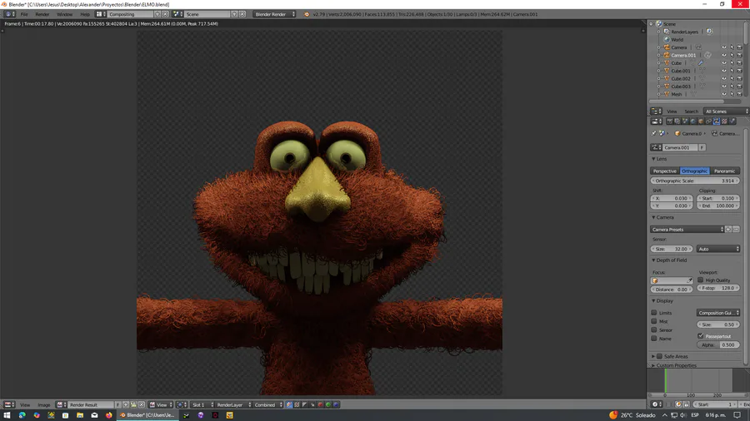Enable the Sensor display checkbox

click(x=654, y=329)
